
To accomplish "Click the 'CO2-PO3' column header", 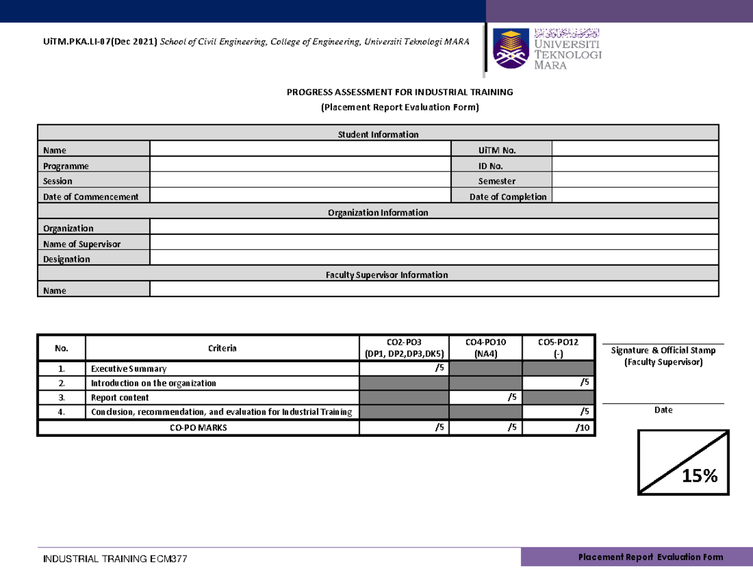I will tap(404, 348).
